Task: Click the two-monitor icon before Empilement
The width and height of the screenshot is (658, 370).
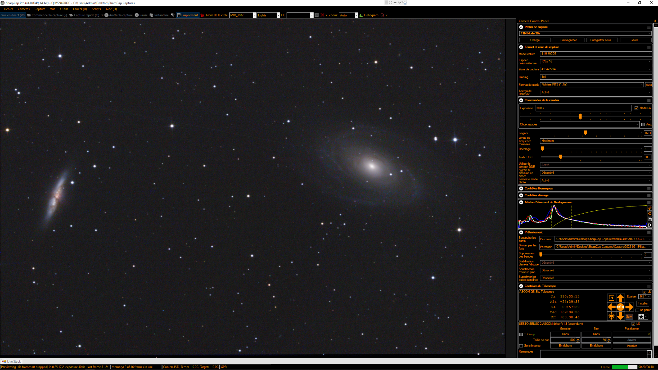Action: [173, 15]
